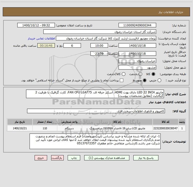Open the اطلاعات تماس خریدار link
Screen dimensions: 193x187
[x=41, y=38]
